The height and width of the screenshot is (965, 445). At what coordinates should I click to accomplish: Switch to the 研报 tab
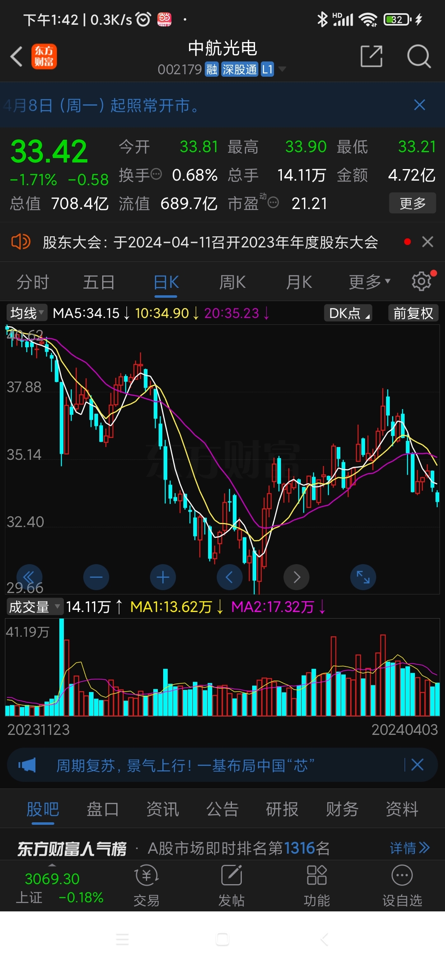coord(282,809)
